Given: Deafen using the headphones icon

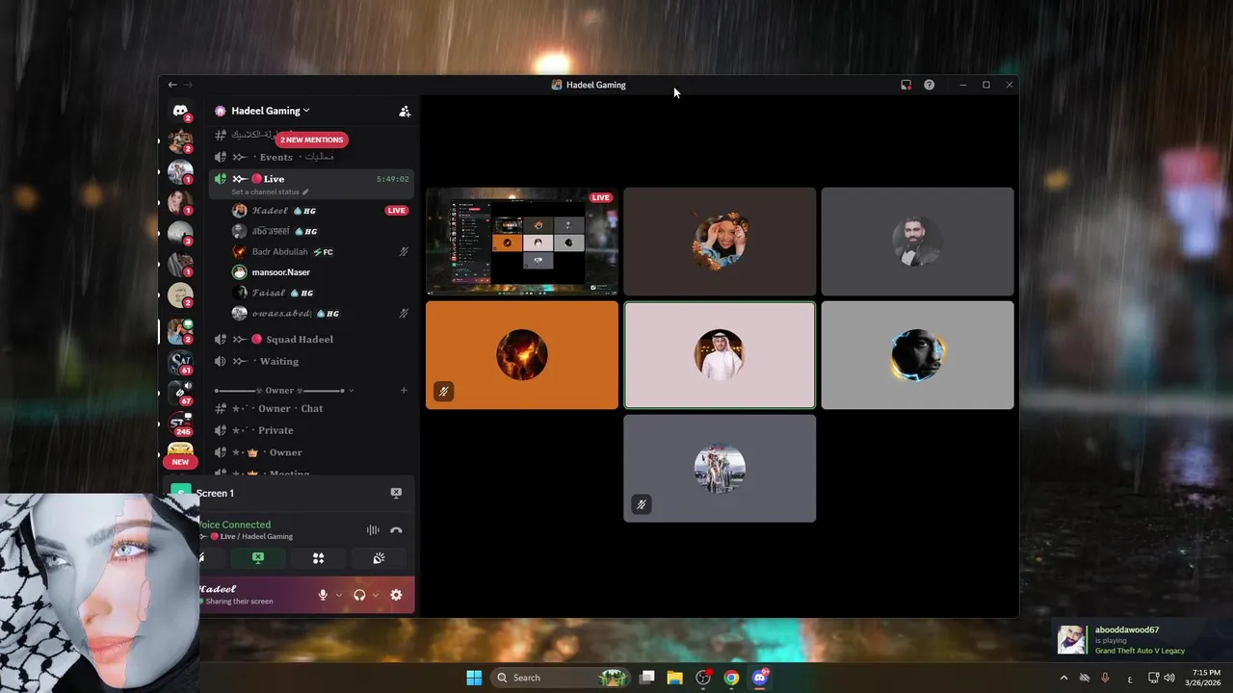Looking at the screenshot, I should tap(359, 596).
